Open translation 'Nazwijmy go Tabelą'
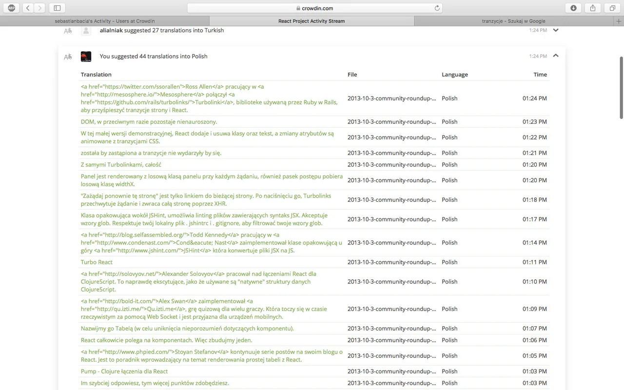Image resolution: width=624 pixels, height=390 pixels. [x=187, y=329]
